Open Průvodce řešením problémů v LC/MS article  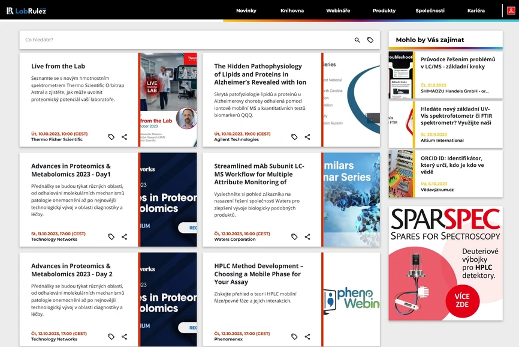point(458,63)
